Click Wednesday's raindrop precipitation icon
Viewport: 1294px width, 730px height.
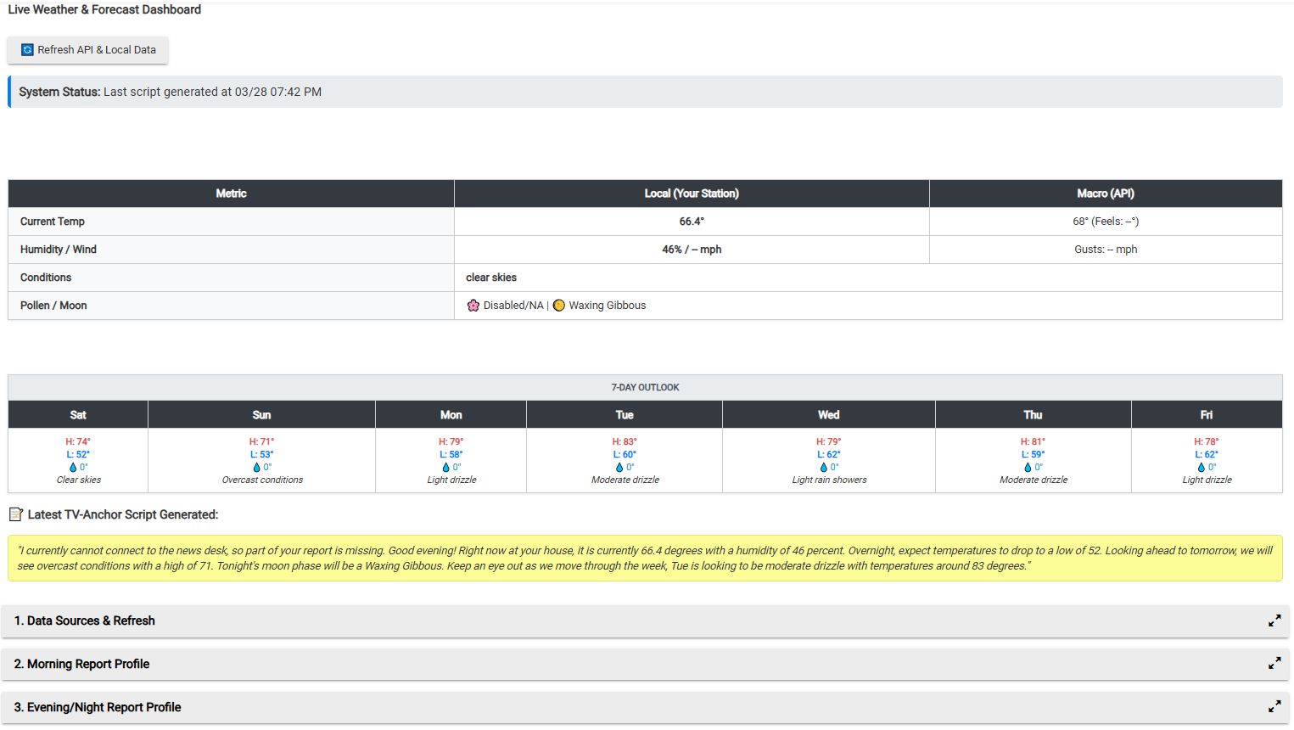tap(823, 468)
